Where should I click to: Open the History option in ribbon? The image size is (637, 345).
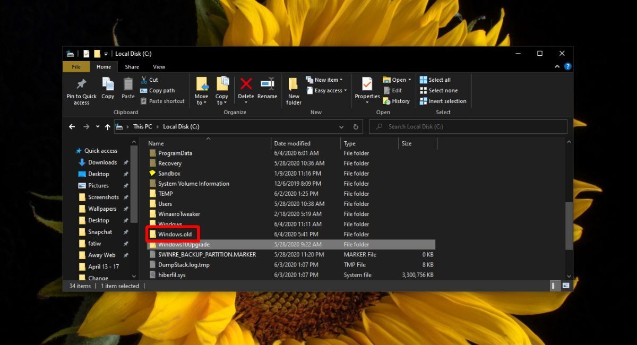(x=396, y=101)
